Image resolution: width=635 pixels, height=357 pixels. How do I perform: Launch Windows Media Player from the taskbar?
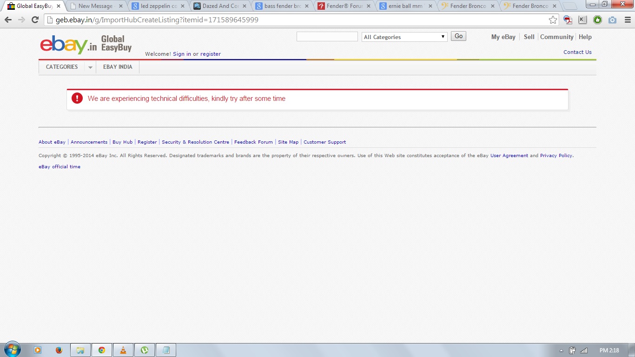click(38, 350)
